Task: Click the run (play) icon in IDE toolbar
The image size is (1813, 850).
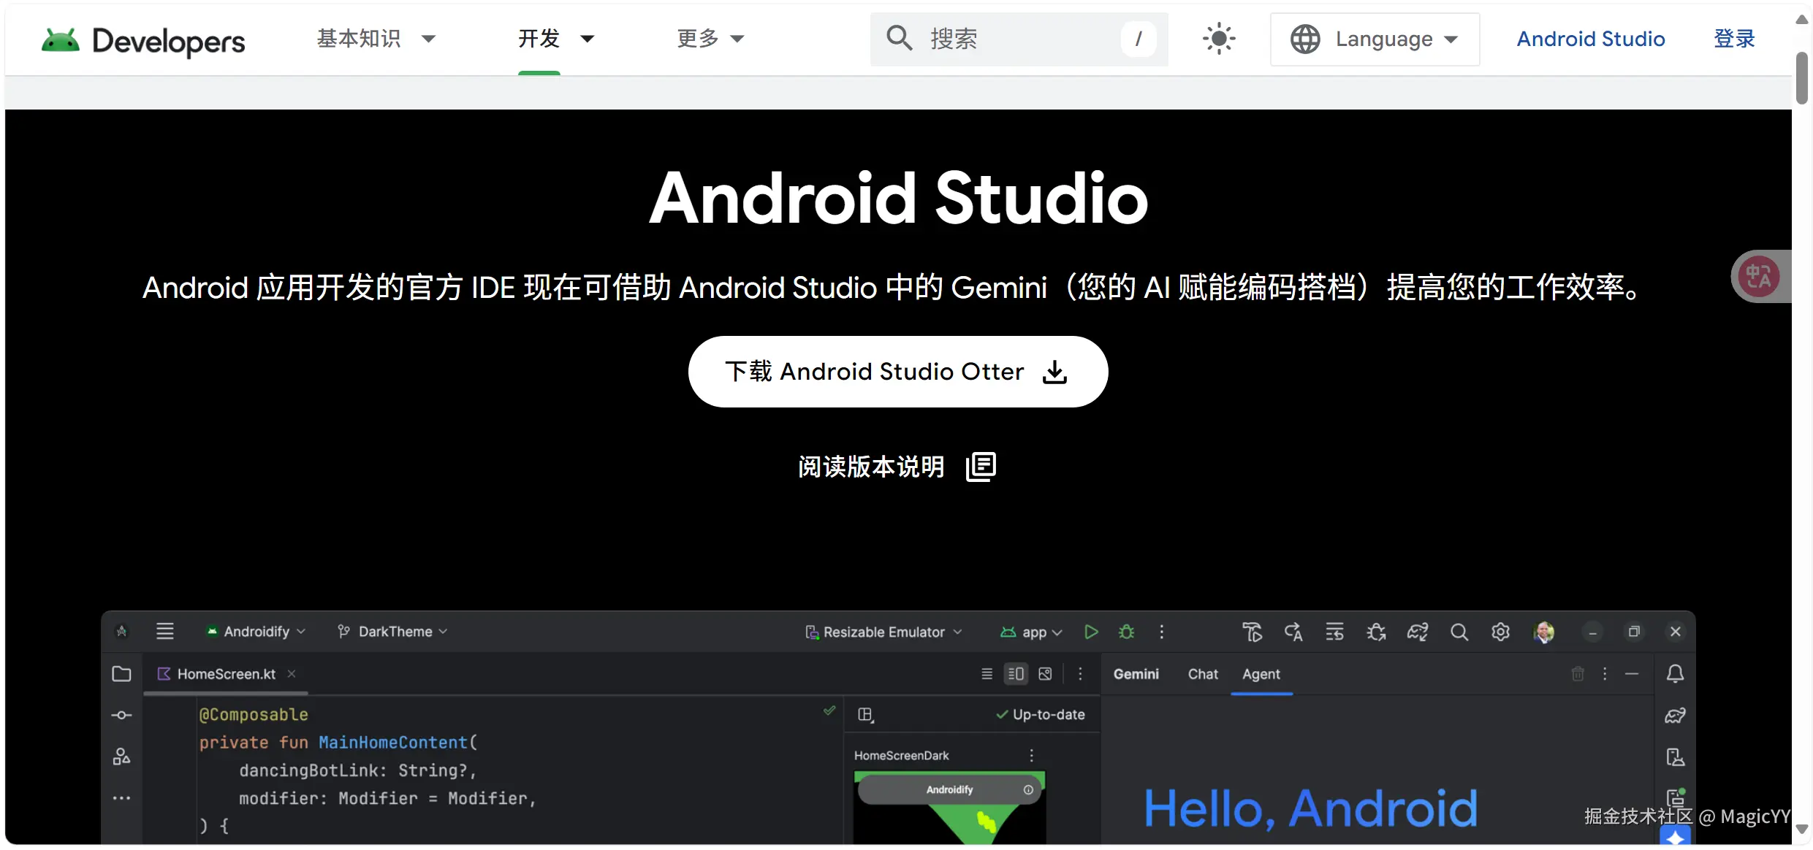Action: click(1090, 632)
